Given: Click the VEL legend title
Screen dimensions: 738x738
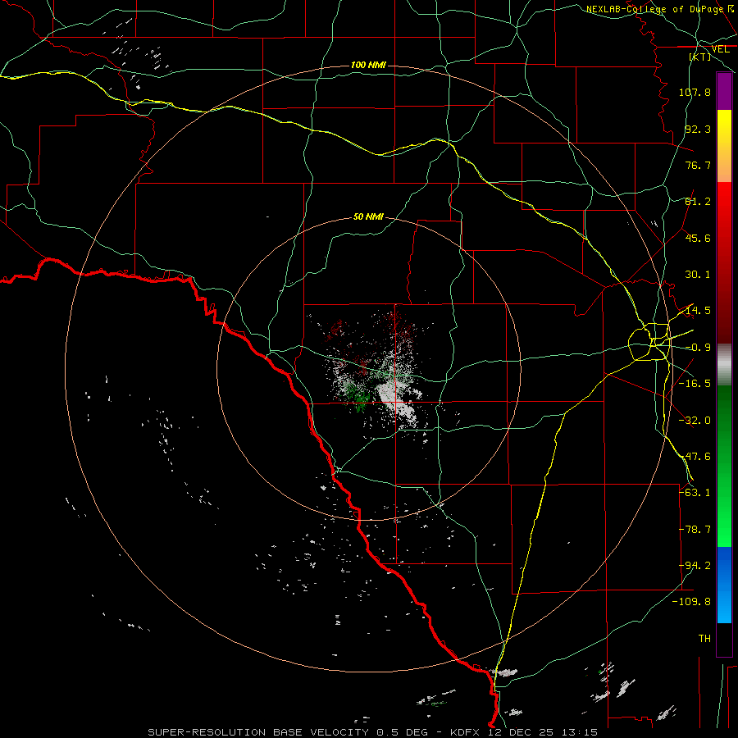Looking at the screenshot, I should [x=720, y=49].
